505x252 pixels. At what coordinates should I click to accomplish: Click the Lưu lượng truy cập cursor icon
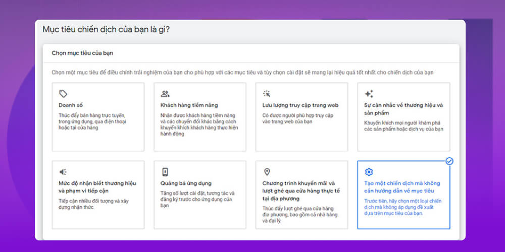267,94
